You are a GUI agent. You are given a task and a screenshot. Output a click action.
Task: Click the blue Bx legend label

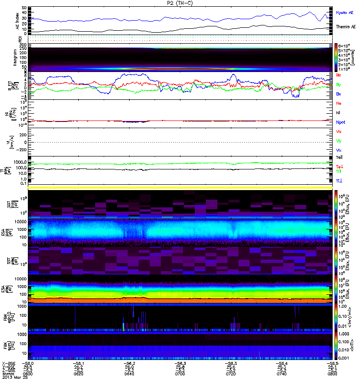coord(339,94)
